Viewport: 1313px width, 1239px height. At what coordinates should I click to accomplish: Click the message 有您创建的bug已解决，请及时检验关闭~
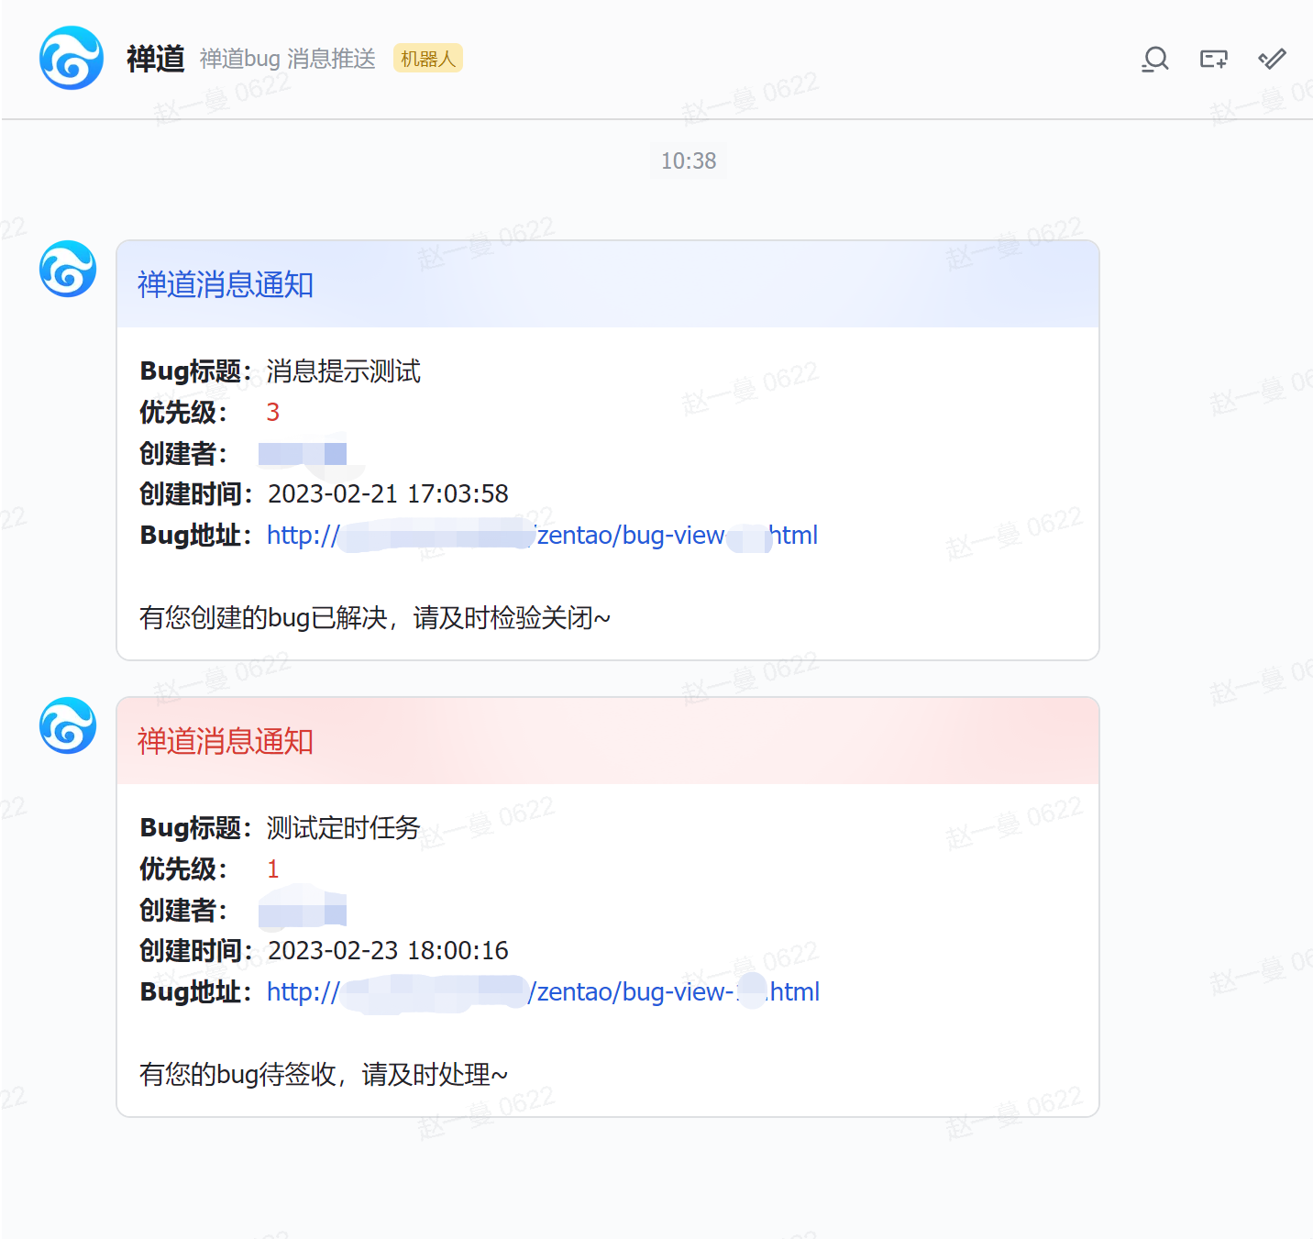(375, 618)
